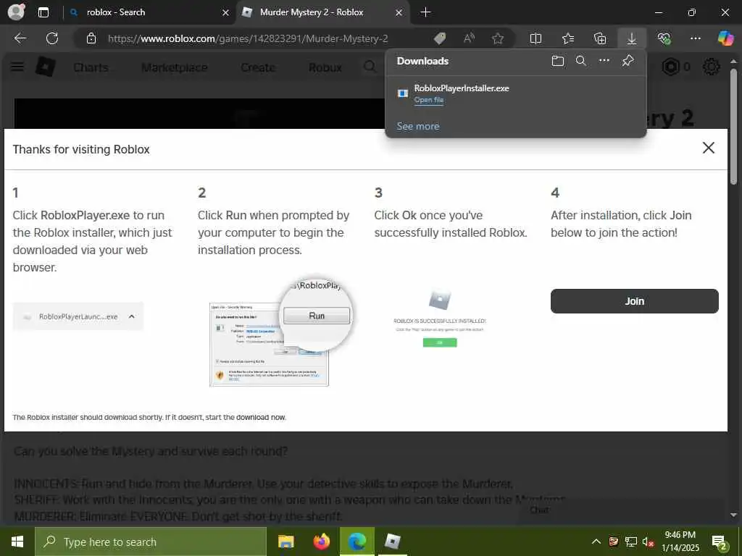Open the Roblox settings gear

pos(712,67)
